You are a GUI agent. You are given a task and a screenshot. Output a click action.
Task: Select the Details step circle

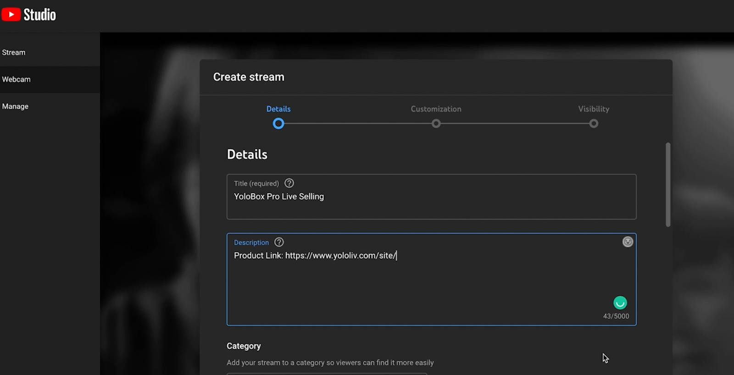pyautogui.click(x=278, y=123)
